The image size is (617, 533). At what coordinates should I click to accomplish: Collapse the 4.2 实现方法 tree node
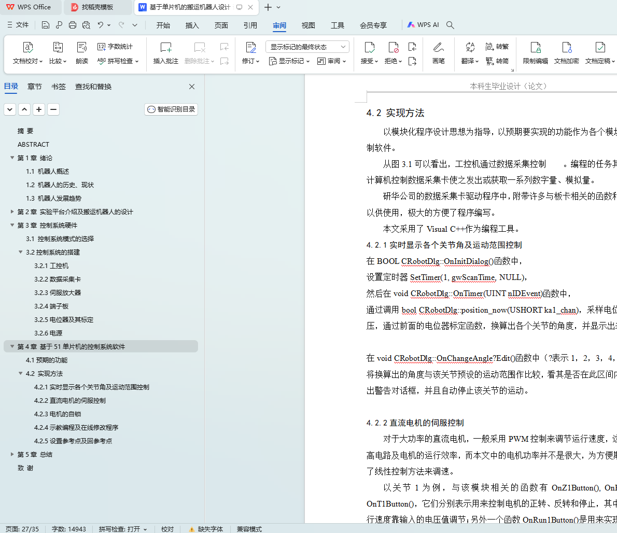pyautogui.click(x=20, y=373)
